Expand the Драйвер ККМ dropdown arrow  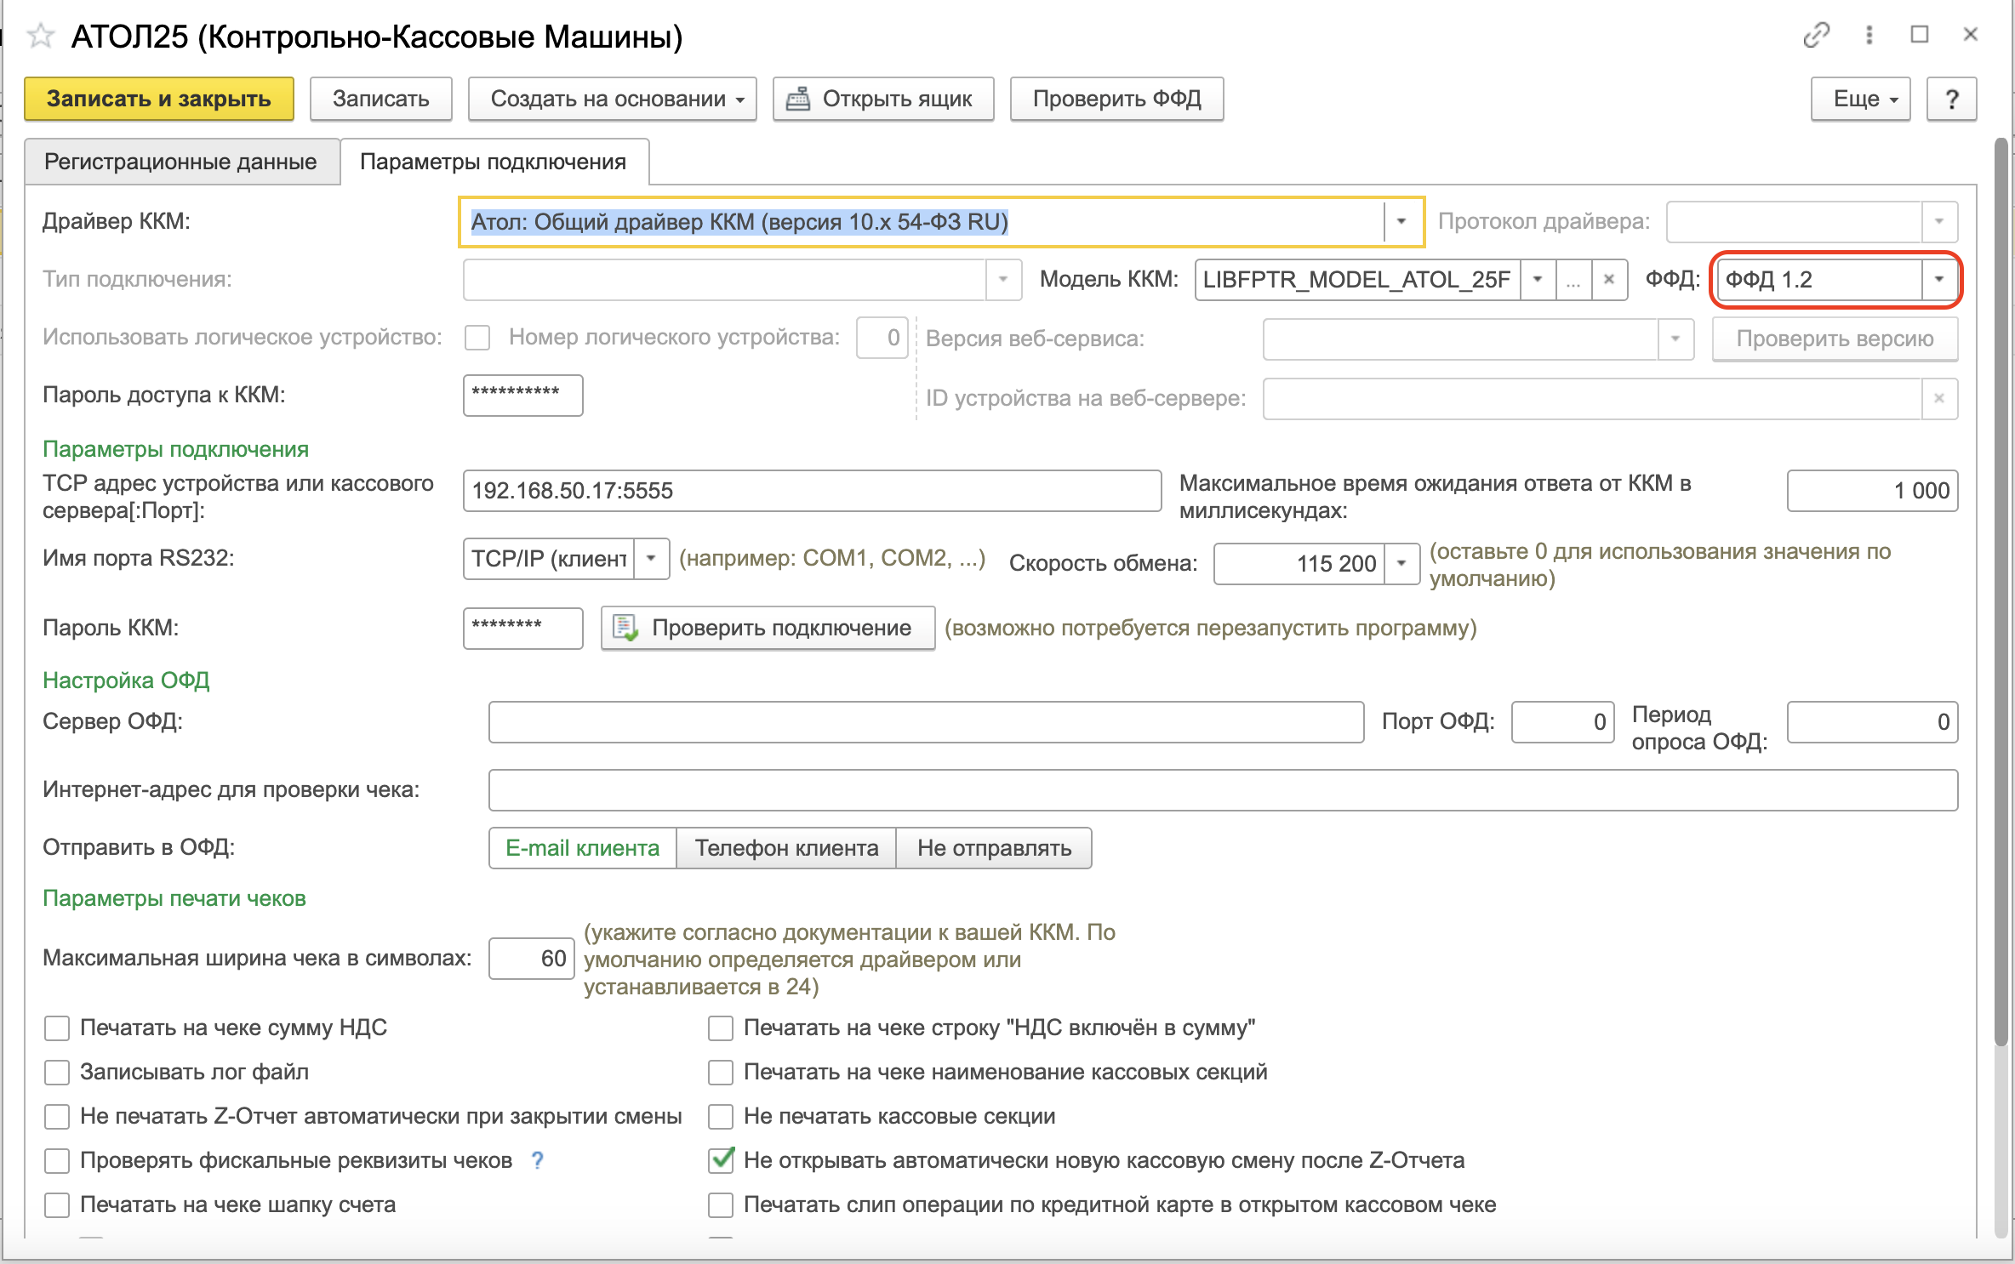(x=1401, y=222)
